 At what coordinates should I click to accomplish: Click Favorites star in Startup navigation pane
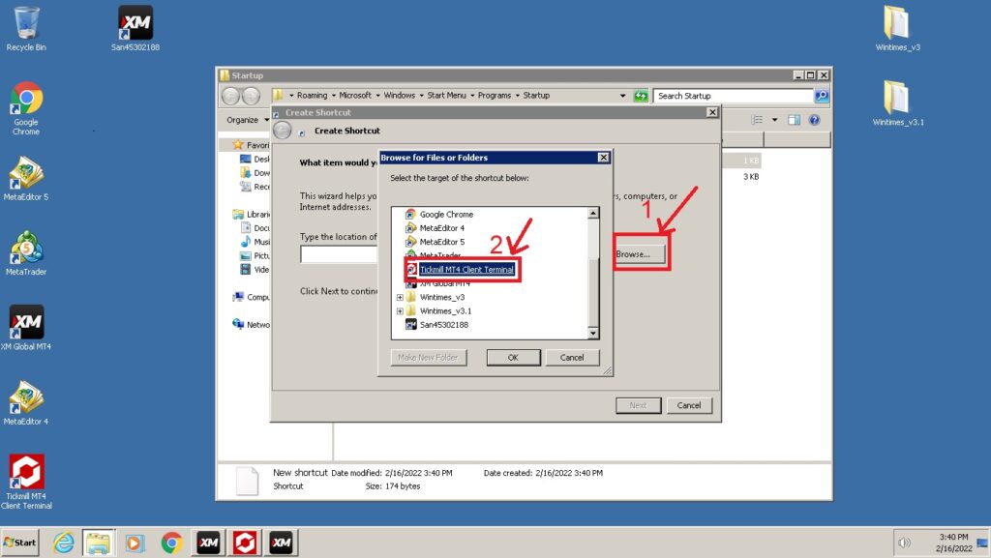pos(238,144)
